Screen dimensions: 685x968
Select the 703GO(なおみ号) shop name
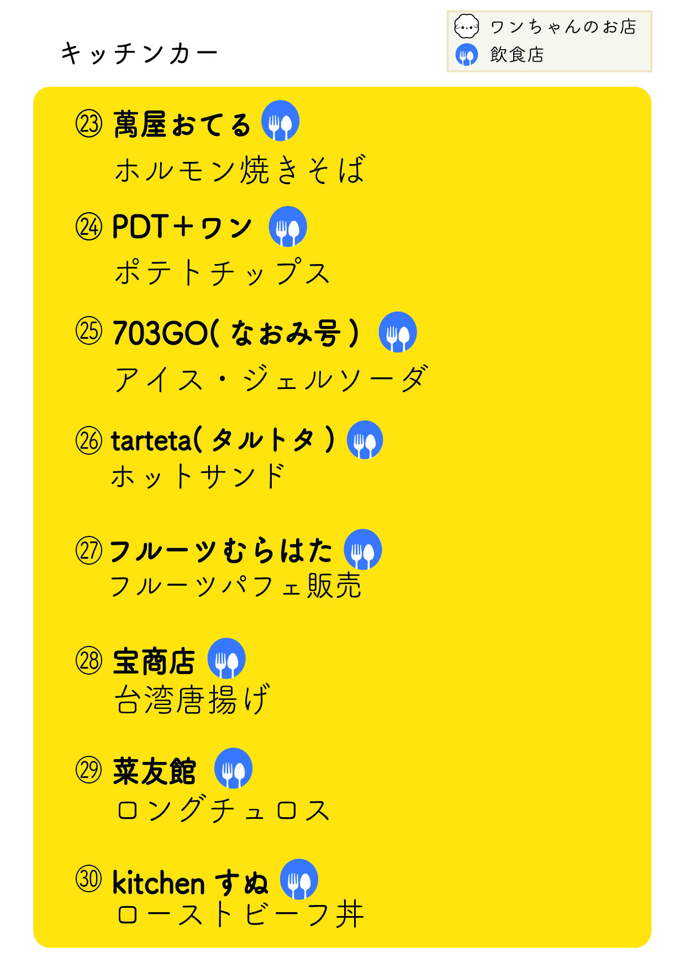(236, 333)
